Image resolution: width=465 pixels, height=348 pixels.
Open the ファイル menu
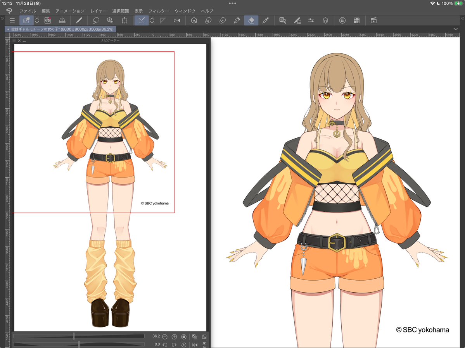(x=28, y=11)
